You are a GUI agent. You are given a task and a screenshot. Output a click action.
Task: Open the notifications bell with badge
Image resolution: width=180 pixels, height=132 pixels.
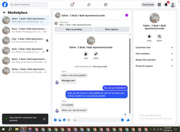click(166, 5)
